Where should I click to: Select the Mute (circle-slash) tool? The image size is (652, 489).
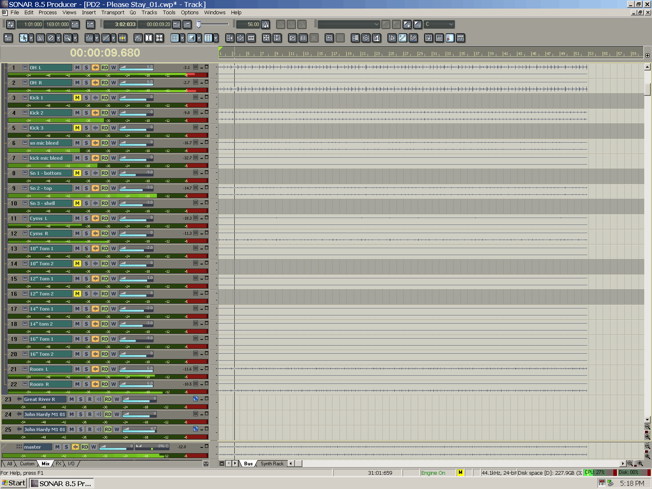pyautogui.click(x=51, y=38)
